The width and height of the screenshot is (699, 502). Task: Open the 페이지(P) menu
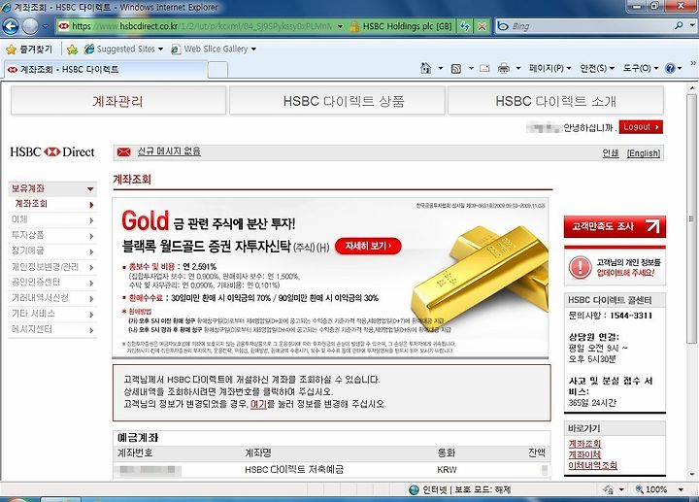(550, 68)
